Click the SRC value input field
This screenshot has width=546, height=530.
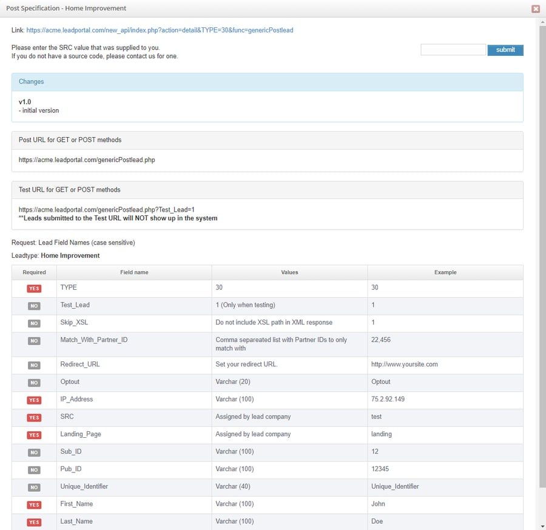coord(453,50)
